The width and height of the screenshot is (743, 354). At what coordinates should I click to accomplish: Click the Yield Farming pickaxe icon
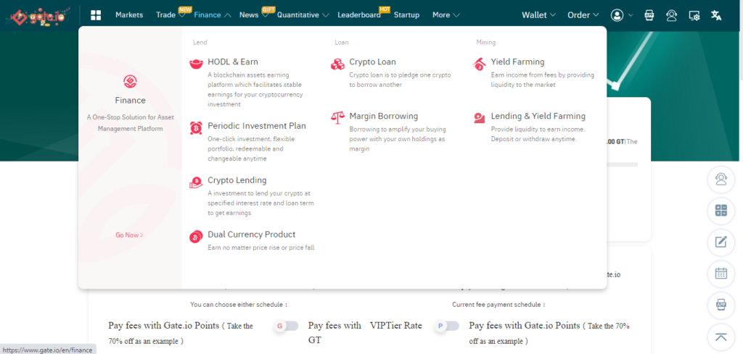coord(479,64)
